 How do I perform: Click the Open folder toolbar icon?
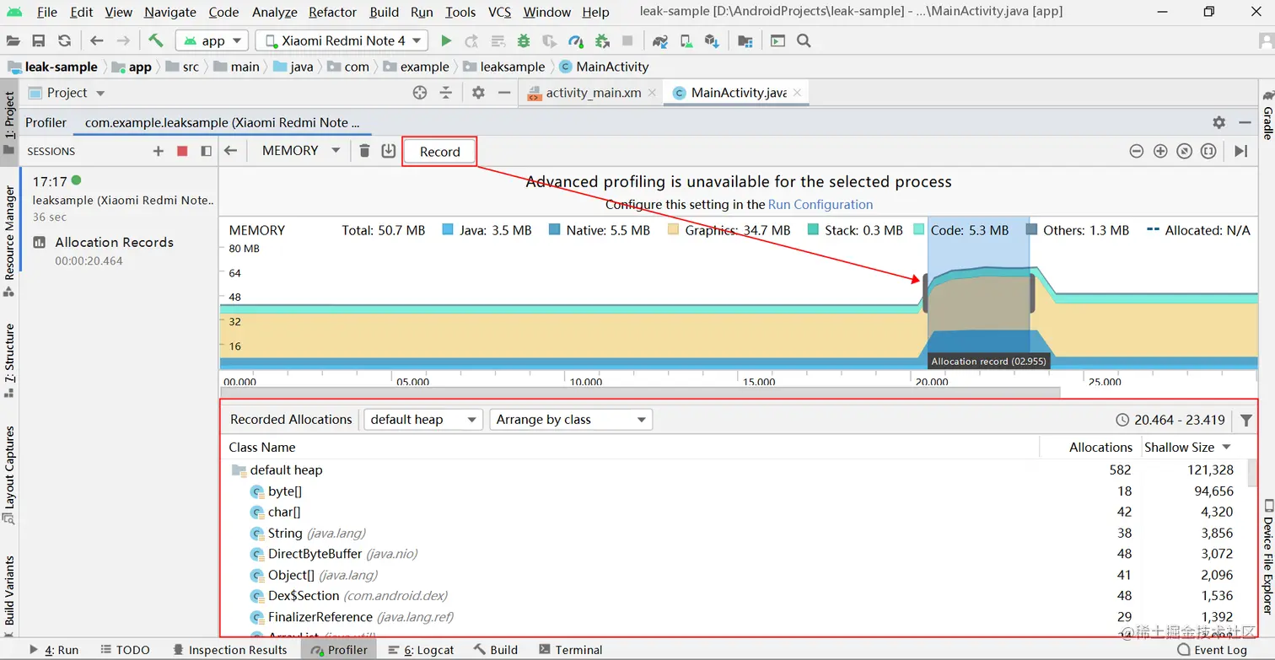tap(14, 40)
